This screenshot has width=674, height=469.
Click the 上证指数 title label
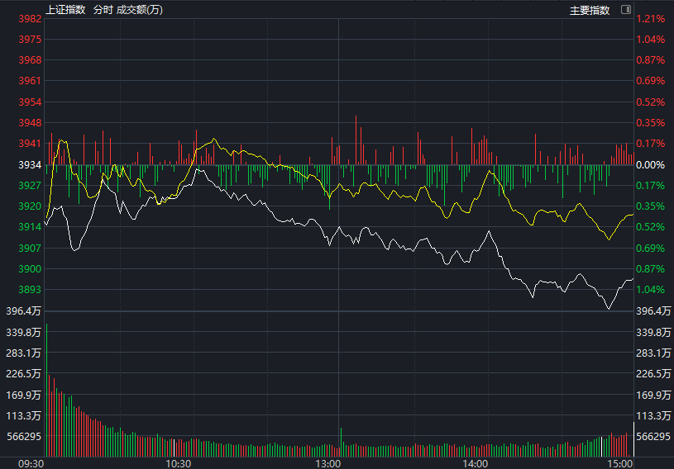[x=66, y=10]
